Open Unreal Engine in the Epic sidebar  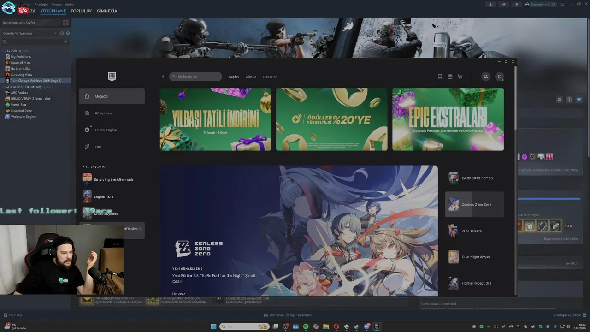click(112, 130)
